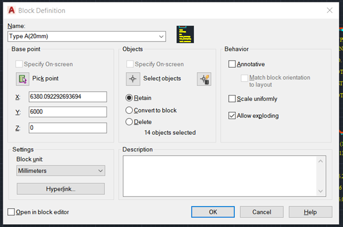This screenshot has height=227, width=343.
Task: Click the AutoCAD logo in title bar
Action: [x=11, y=11]
